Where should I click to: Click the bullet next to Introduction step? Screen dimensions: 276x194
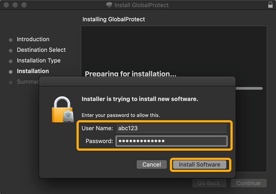11,40
